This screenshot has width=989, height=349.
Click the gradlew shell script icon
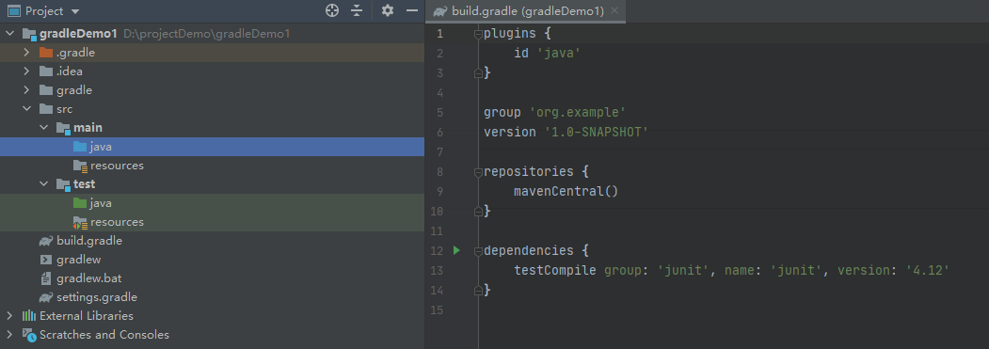pyautogui.click(x=46, y=260)
